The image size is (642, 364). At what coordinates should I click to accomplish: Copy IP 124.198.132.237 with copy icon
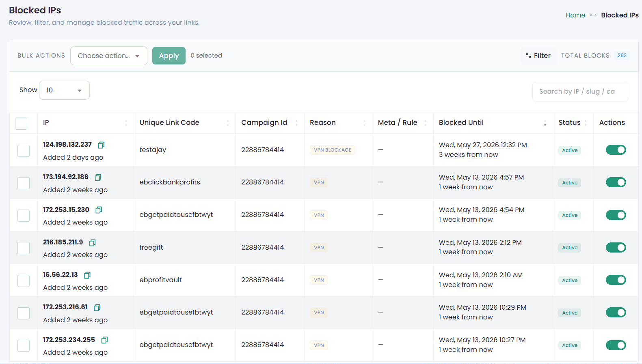[101, 145]
